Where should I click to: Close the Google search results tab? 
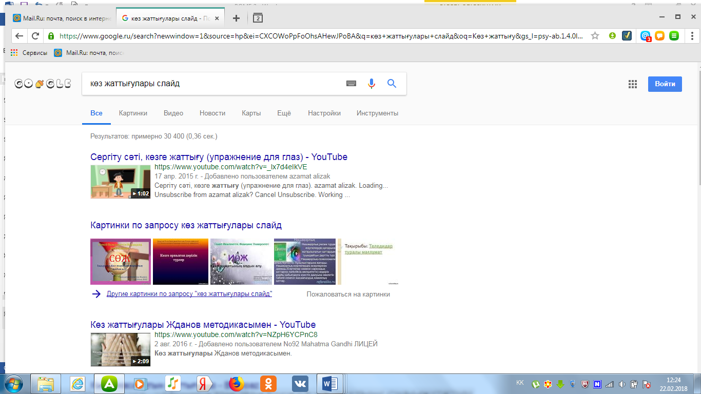[217, 18]
